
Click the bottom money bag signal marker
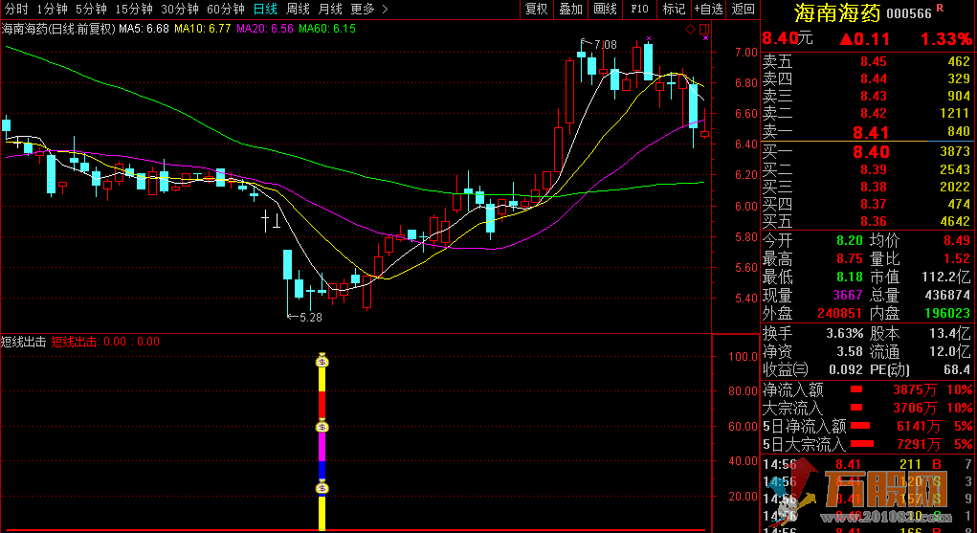[x=322, y=487]
